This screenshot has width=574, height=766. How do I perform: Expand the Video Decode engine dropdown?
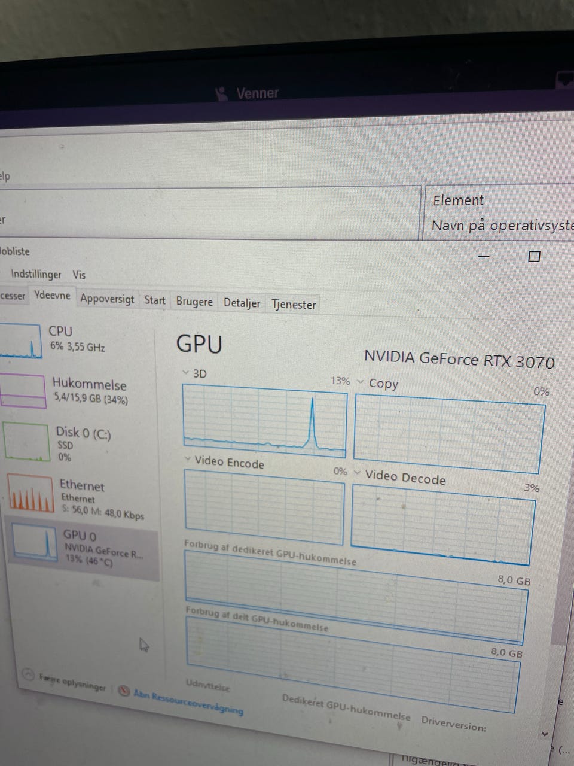point(357,473)
